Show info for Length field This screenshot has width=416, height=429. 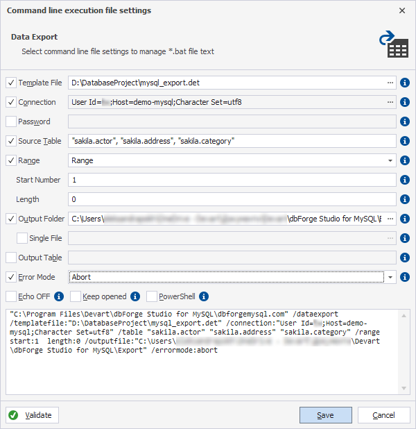(x=404, y=199)
